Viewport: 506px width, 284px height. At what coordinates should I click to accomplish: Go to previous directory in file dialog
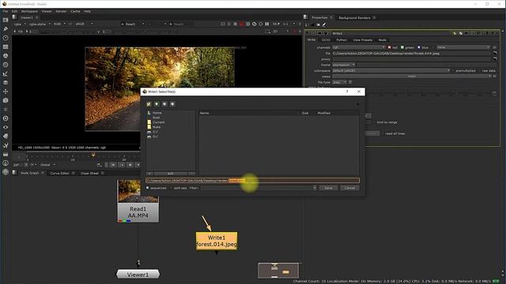tap(164, 104)
